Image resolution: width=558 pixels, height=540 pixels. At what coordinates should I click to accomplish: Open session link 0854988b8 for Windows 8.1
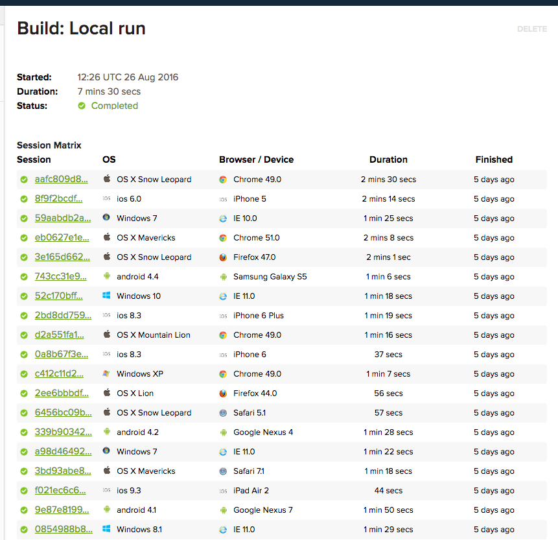click(x=63, y=530)
